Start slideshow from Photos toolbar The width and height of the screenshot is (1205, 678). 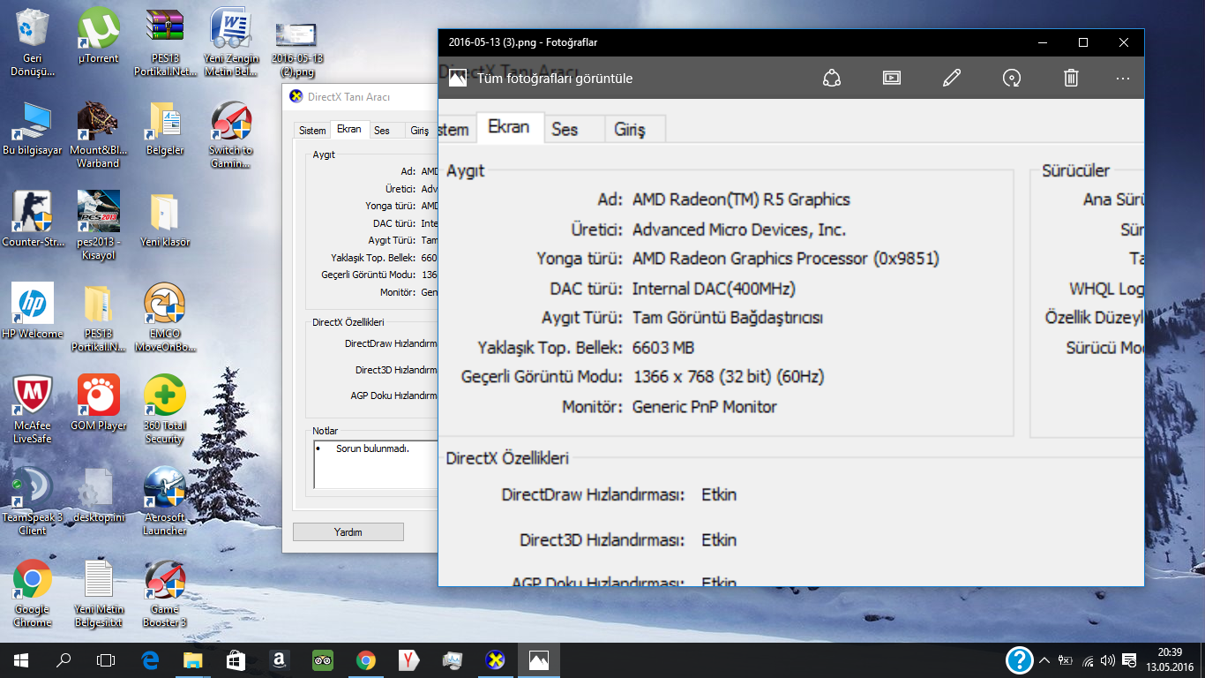pyautogui.click(x=892, y=78)
